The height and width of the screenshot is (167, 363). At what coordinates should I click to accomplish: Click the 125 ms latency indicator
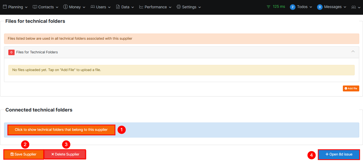[276, 7]
